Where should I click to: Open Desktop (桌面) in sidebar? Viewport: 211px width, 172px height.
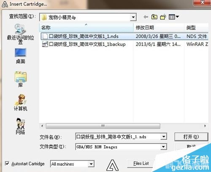(21, 56)
